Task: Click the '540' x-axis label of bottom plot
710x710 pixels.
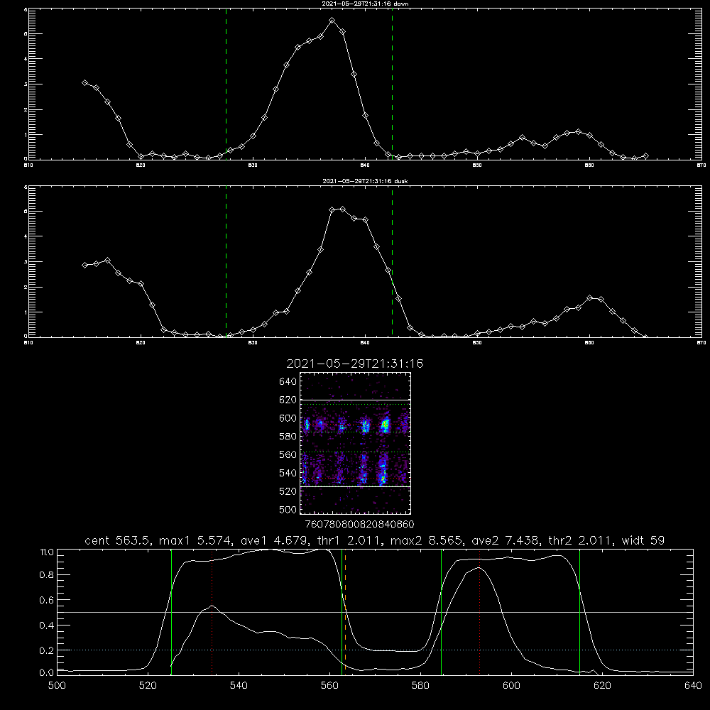Action: tap(239, 686)
